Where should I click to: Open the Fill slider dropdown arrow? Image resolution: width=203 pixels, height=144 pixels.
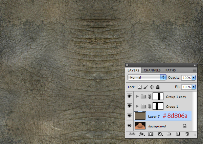click(x=194, y=87)
